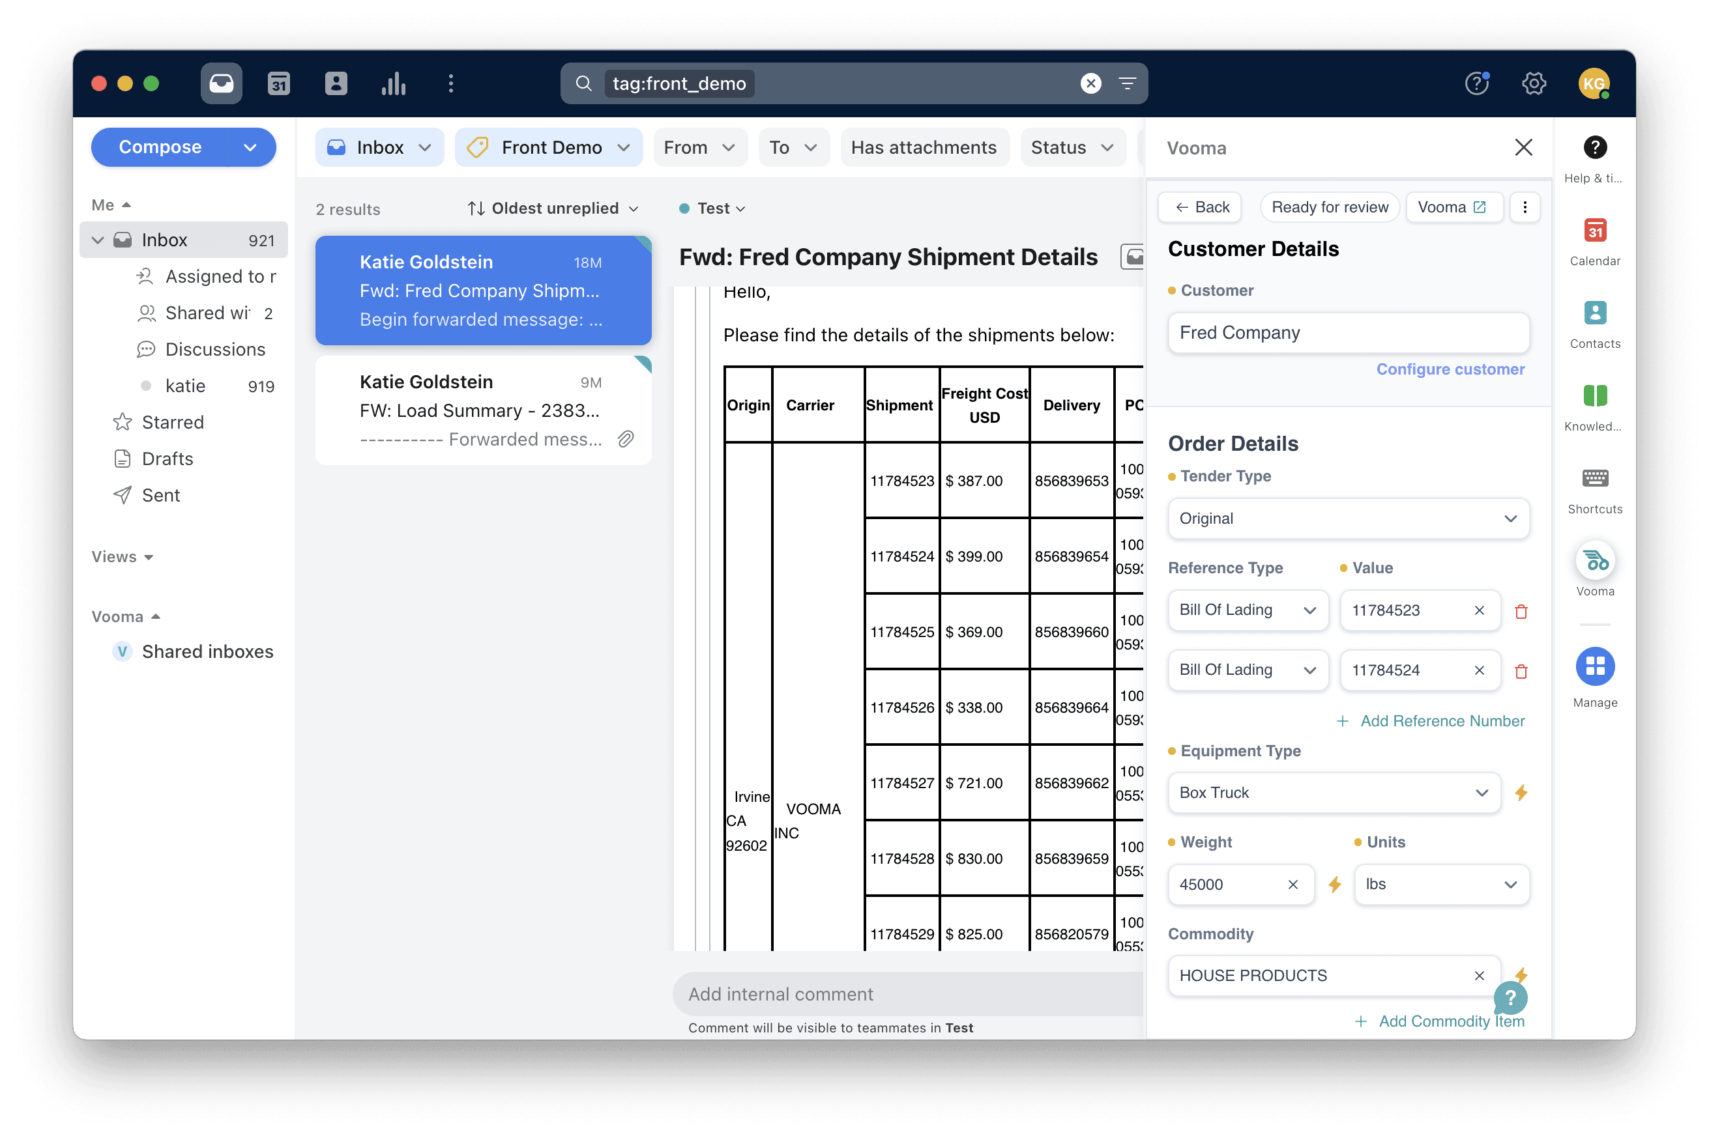This screenshot has height=1136, width=1709.
Task: Open the Starred folder
Action: pyautogui.click(x=159, y=422)
